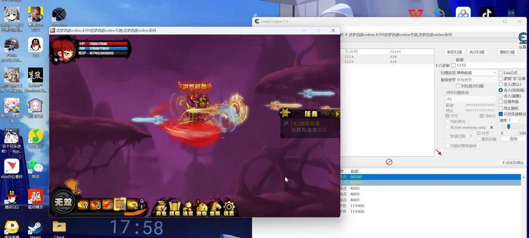This screenshot has height=238, width=529.
Task: Select the first 111900 address list row
Action: (x=430, y=206)
